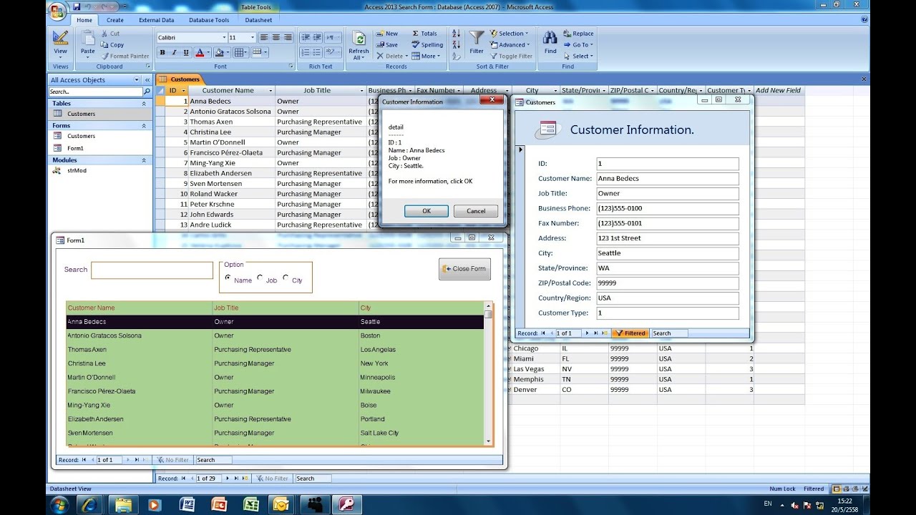Click the Search text box in Form1
This screenshot has height=515, width=916.
(x=152, y=270)
